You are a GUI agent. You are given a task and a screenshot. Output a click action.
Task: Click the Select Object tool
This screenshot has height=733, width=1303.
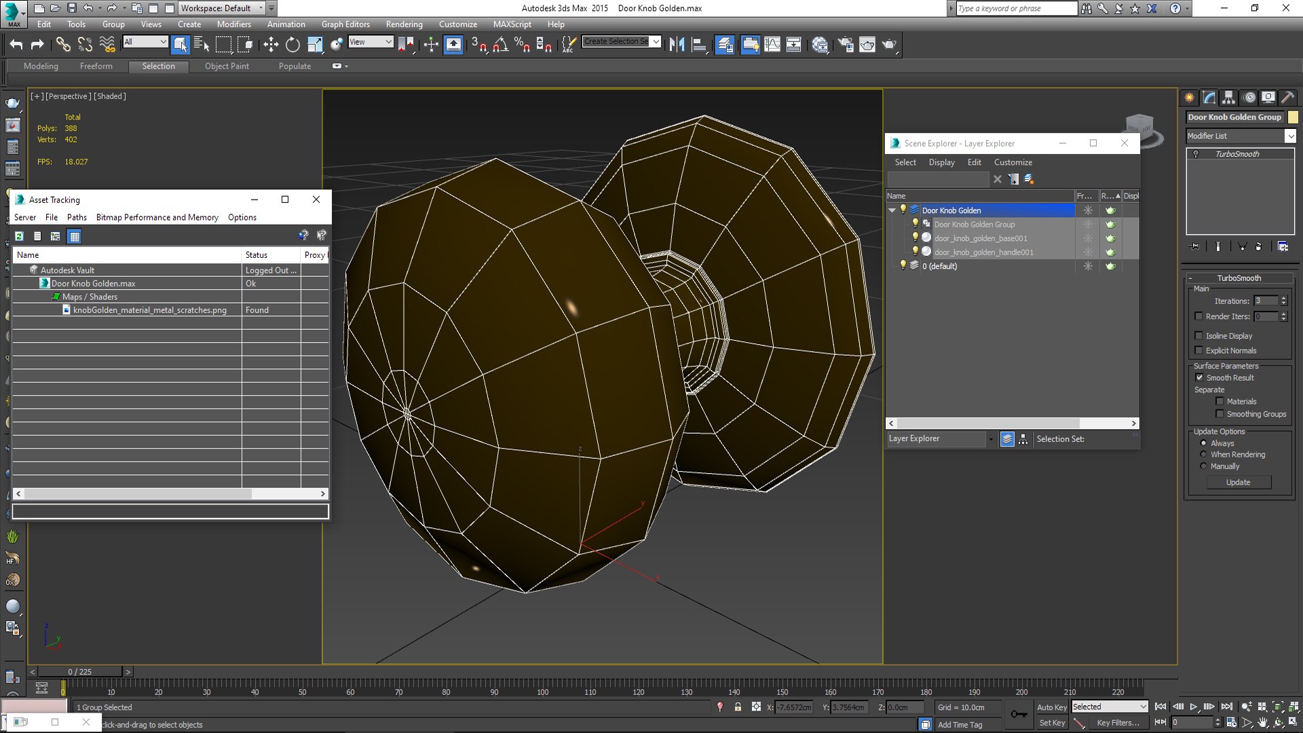pyautogui.click(x=180, y=45)
